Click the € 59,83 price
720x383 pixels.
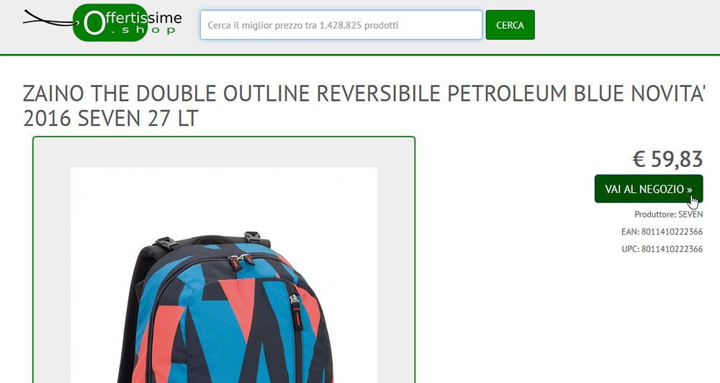[x=667, y=159]
